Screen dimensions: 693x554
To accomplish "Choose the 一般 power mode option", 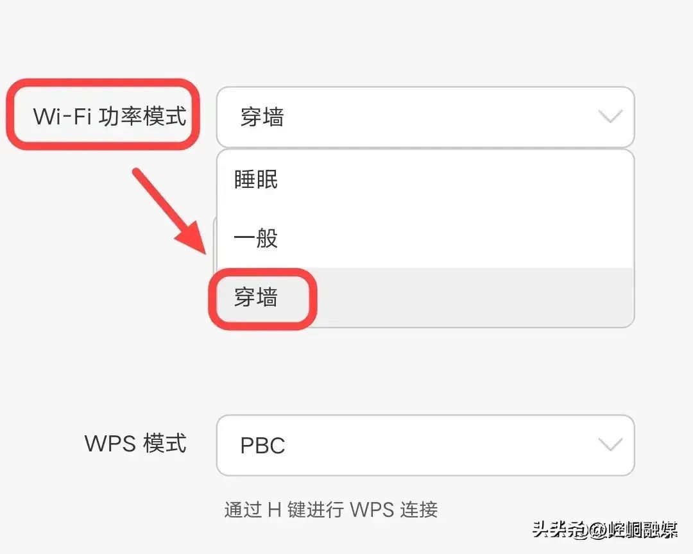I will (425, 238).
